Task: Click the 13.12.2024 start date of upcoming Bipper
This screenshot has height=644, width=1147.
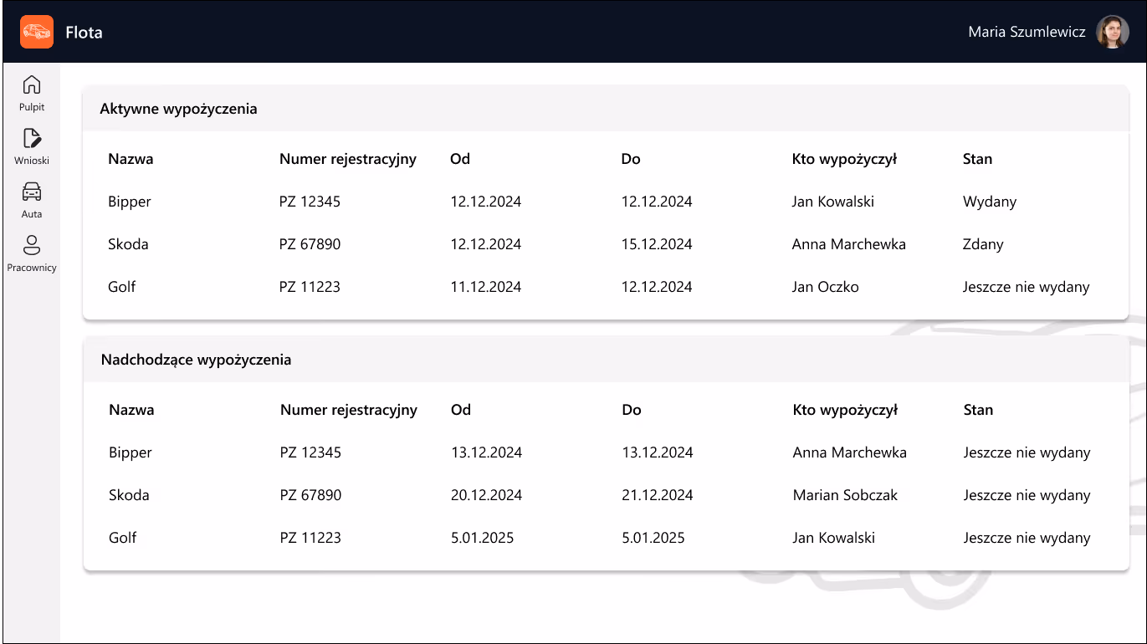Action: 486,452
